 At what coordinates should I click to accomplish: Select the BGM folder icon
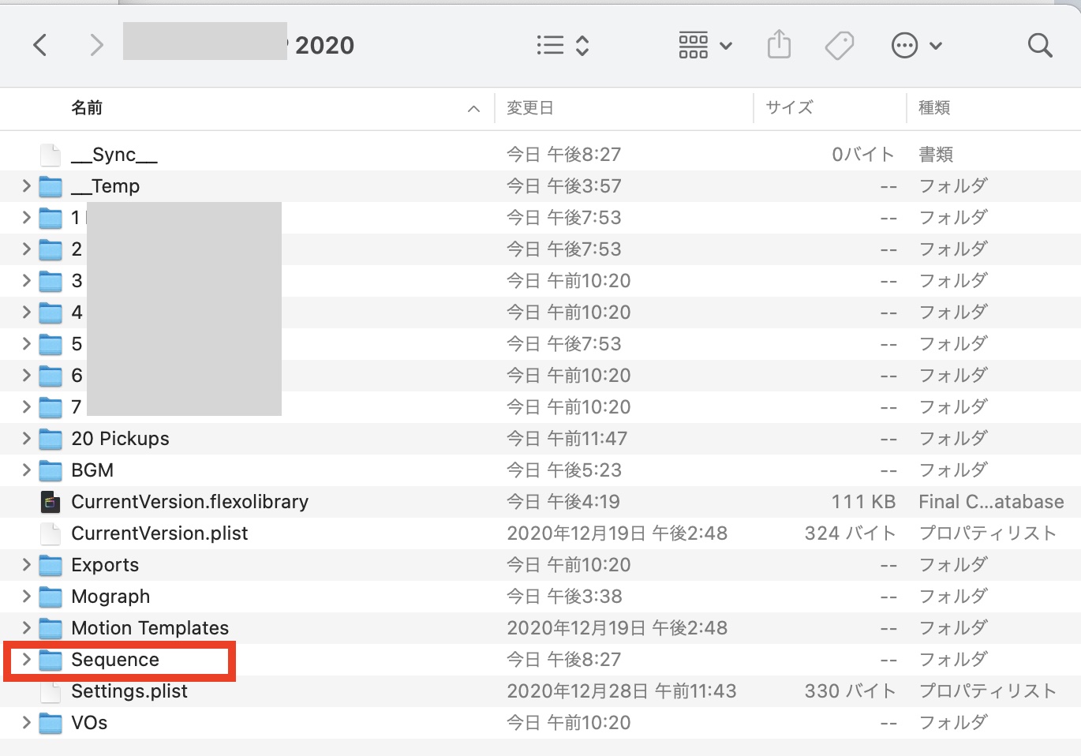tap(50, 470)
